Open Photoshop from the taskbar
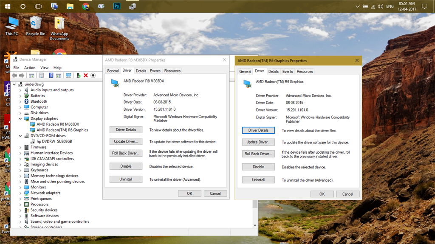Image resolution: width=435 pixels, height=244 pixels. tap(117, 6)
